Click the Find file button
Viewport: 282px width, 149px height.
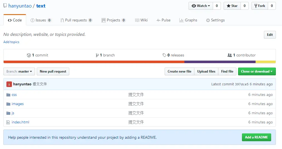point(227,71)
